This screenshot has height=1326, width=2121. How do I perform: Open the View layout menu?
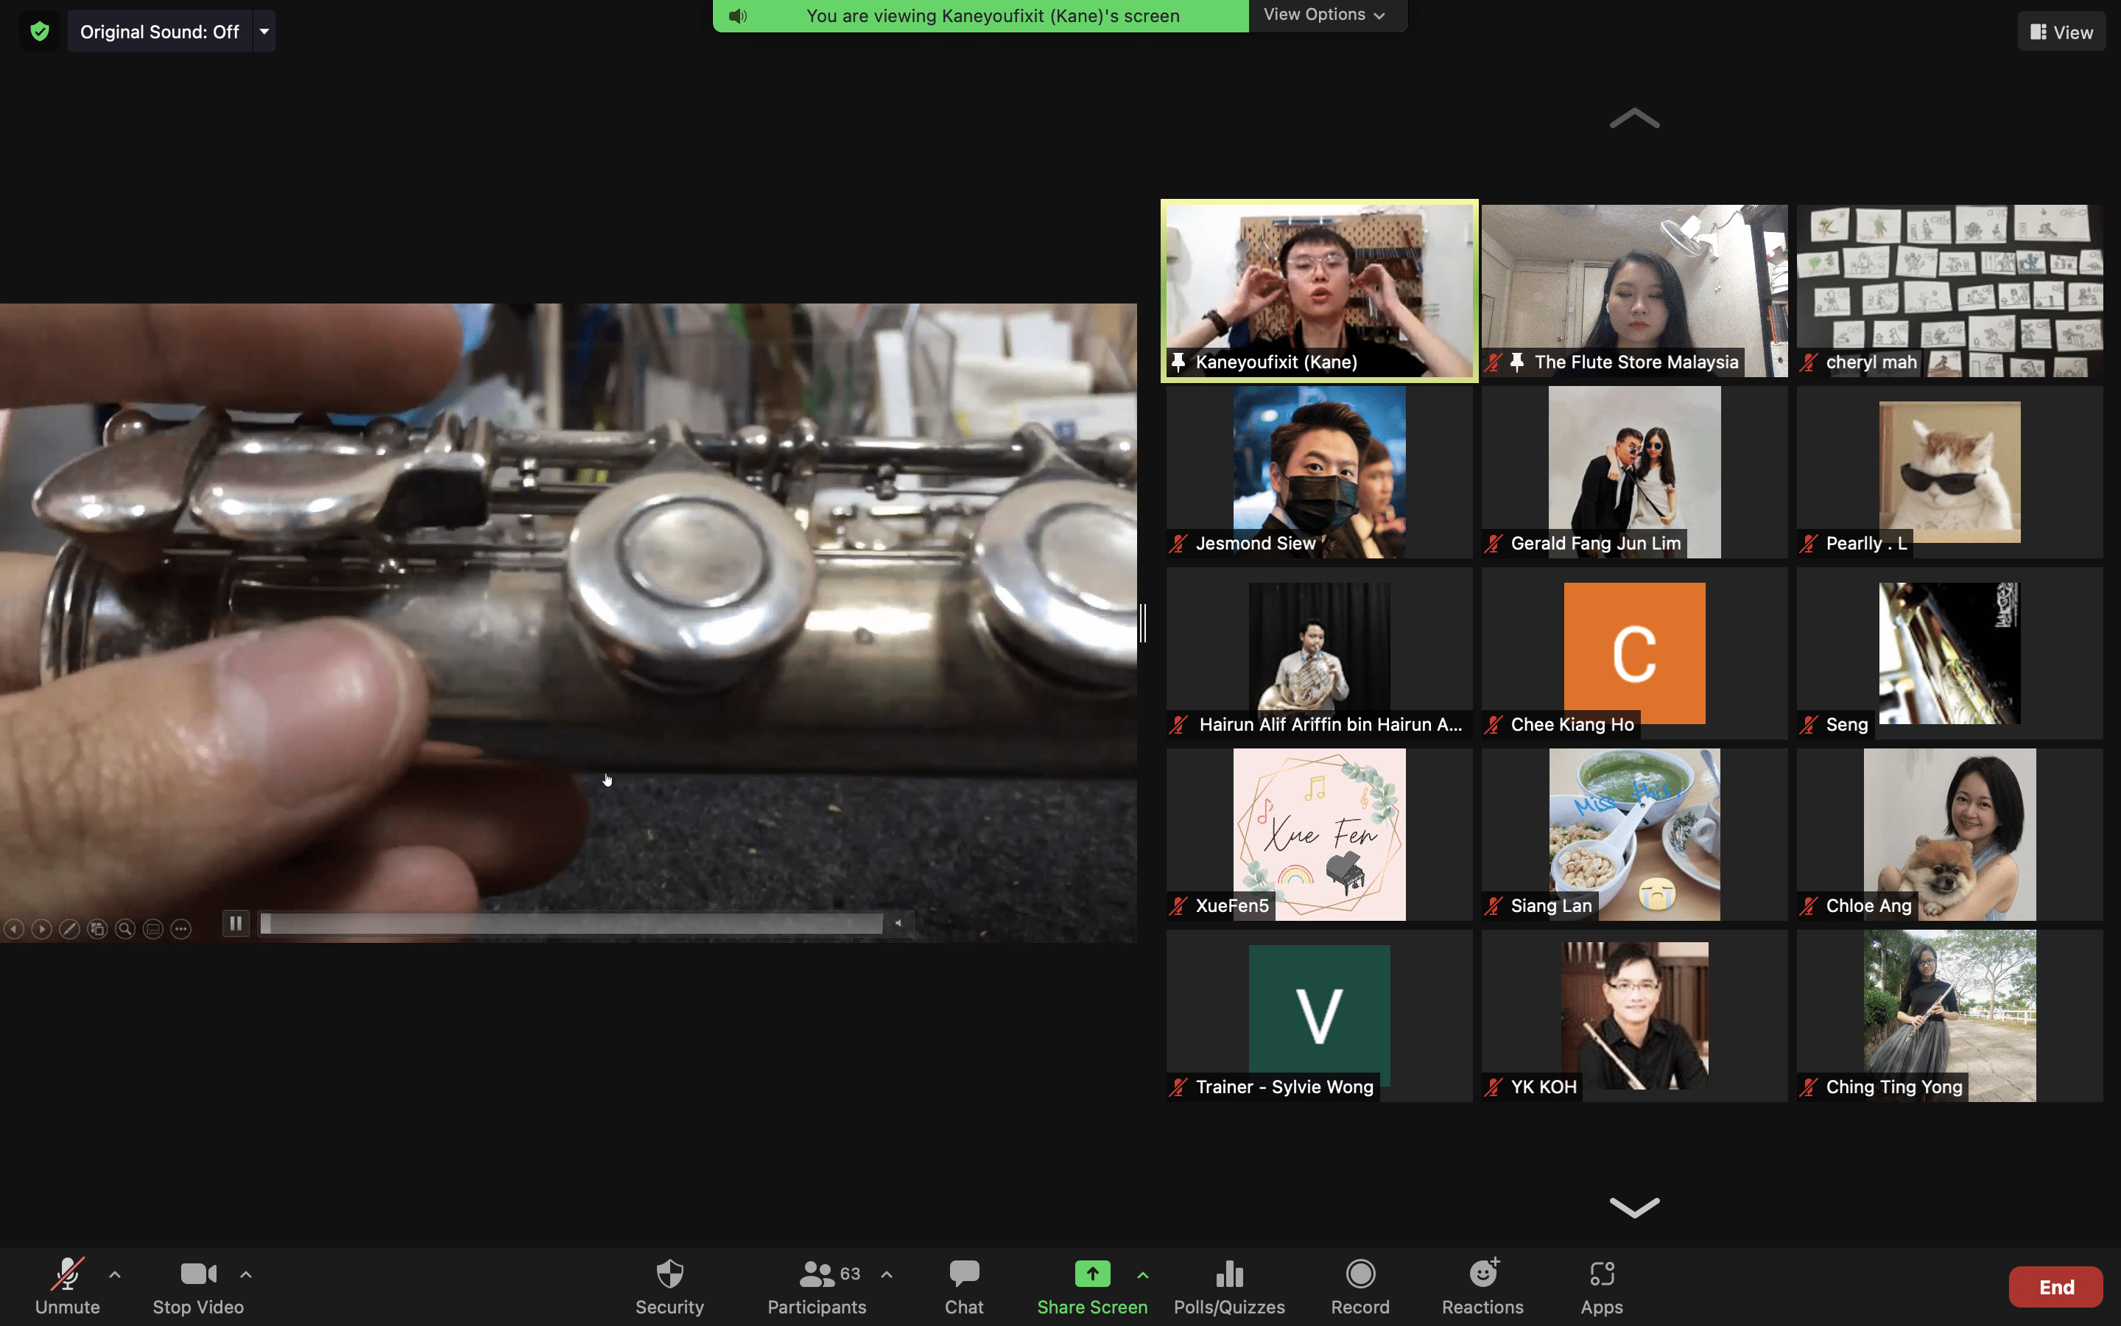[2061, 32]
